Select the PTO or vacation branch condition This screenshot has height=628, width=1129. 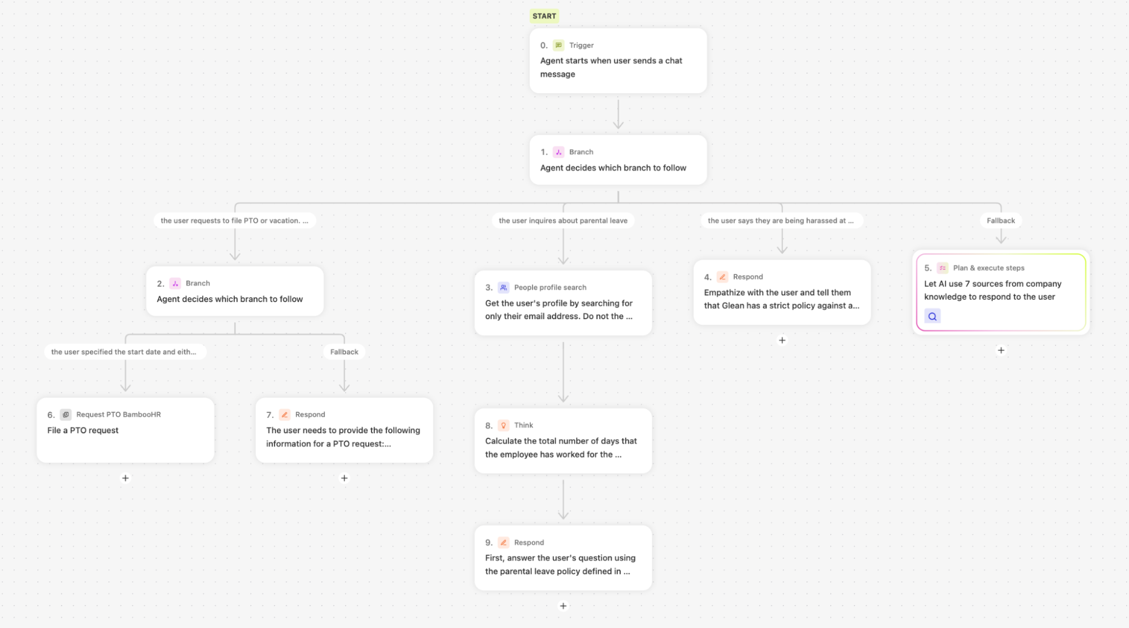tap(234, 221)
